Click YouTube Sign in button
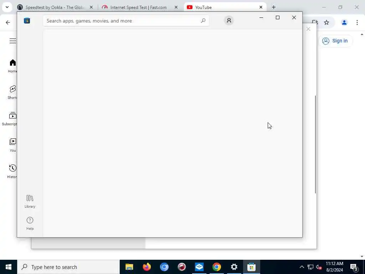Screen dimensions: 365x274 (x=335, y=41)
